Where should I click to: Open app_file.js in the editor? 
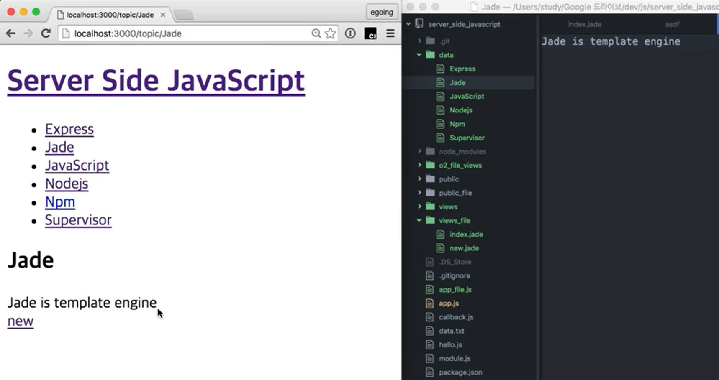pyautogui.click(x=455, y=289)
